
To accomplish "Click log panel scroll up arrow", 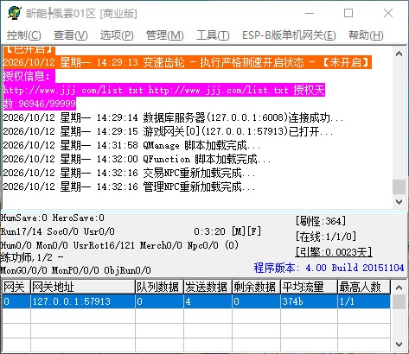I will point(399,54).
